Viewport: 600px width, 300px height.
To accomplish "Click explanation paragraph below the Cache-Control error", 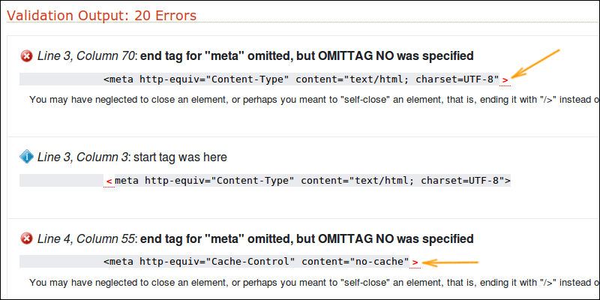I will point(314,283).
